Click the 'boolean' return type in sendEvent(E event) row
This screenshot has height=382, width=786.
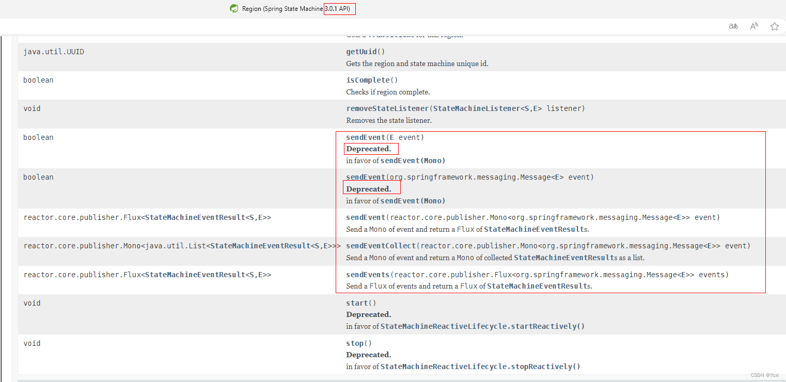(x=38, y=137)
